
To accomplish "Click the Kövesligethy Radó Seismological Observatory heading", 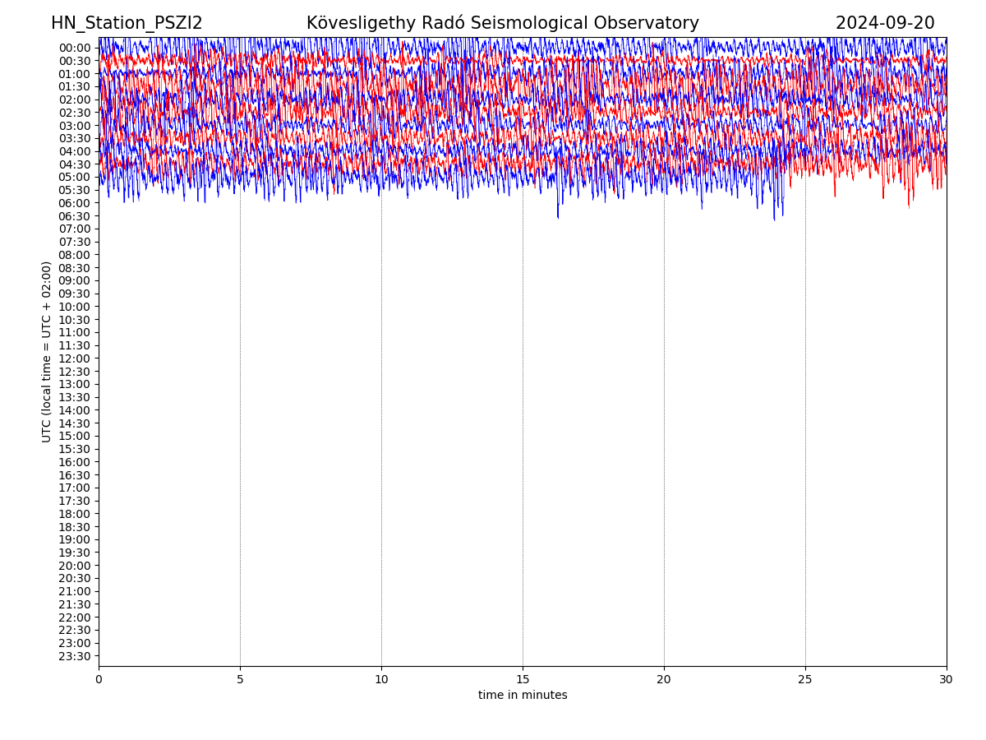I will pyautogui.click(x=502, y=23).
